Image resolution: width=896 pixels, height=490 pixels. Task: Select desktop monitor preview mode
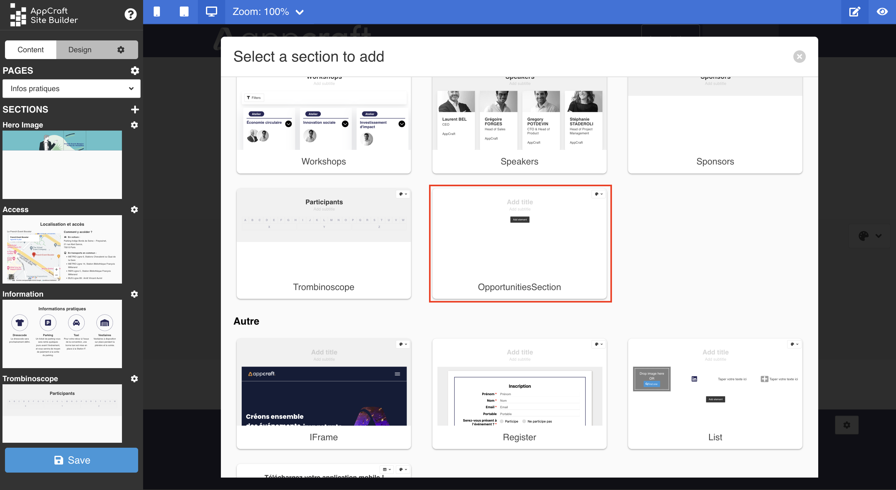click(211, 12)
